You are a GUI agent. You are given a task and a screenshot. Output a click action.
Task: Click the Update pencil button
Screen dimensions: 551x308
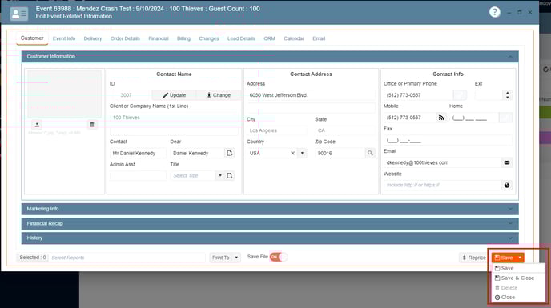pyautogui.click(x=175, y=95)
